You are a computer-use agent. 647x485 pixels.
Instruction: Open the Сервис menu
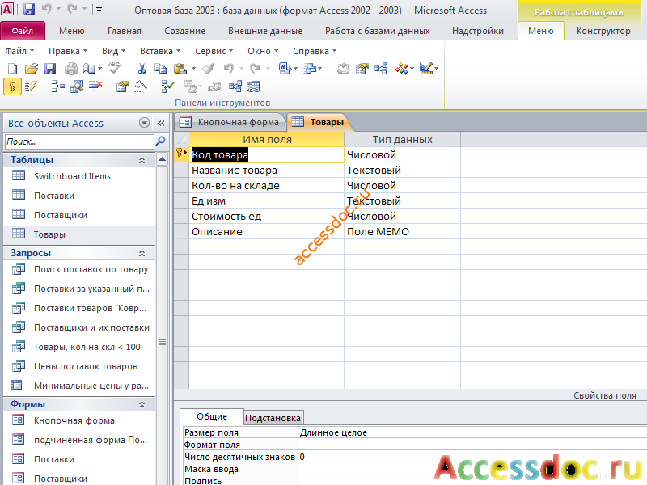214,51
